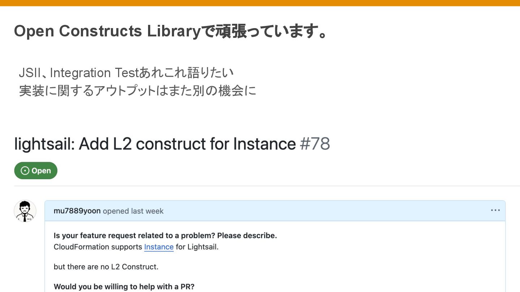Click the mu7889yoon username

[77, 211]
